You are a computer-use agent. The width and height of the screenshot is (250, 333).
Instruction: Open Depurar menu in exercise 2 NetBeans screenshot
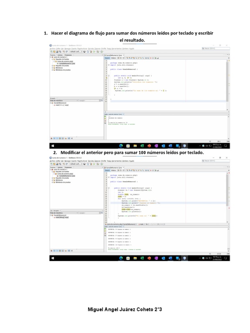(97, 161)
